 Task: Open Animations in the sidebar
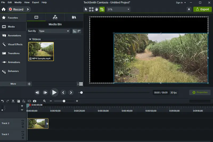coord(13,62)
